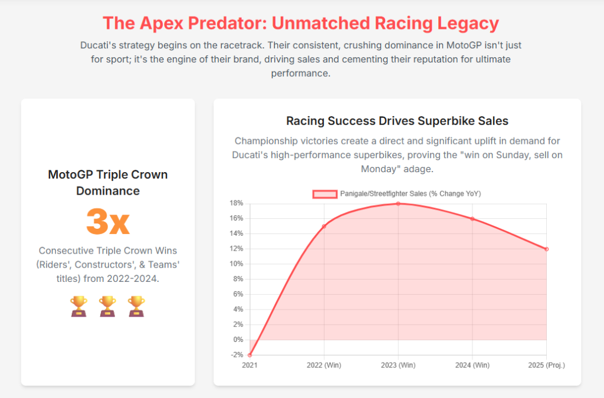
Task: Click the third trophy icon
Action: pyautogui.click(x=136, y=306)
